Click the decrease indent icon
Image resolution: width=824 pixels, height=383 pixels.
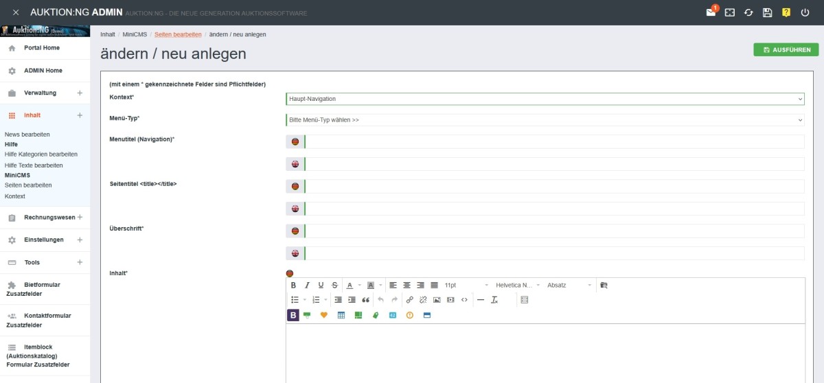click(338, 300)
